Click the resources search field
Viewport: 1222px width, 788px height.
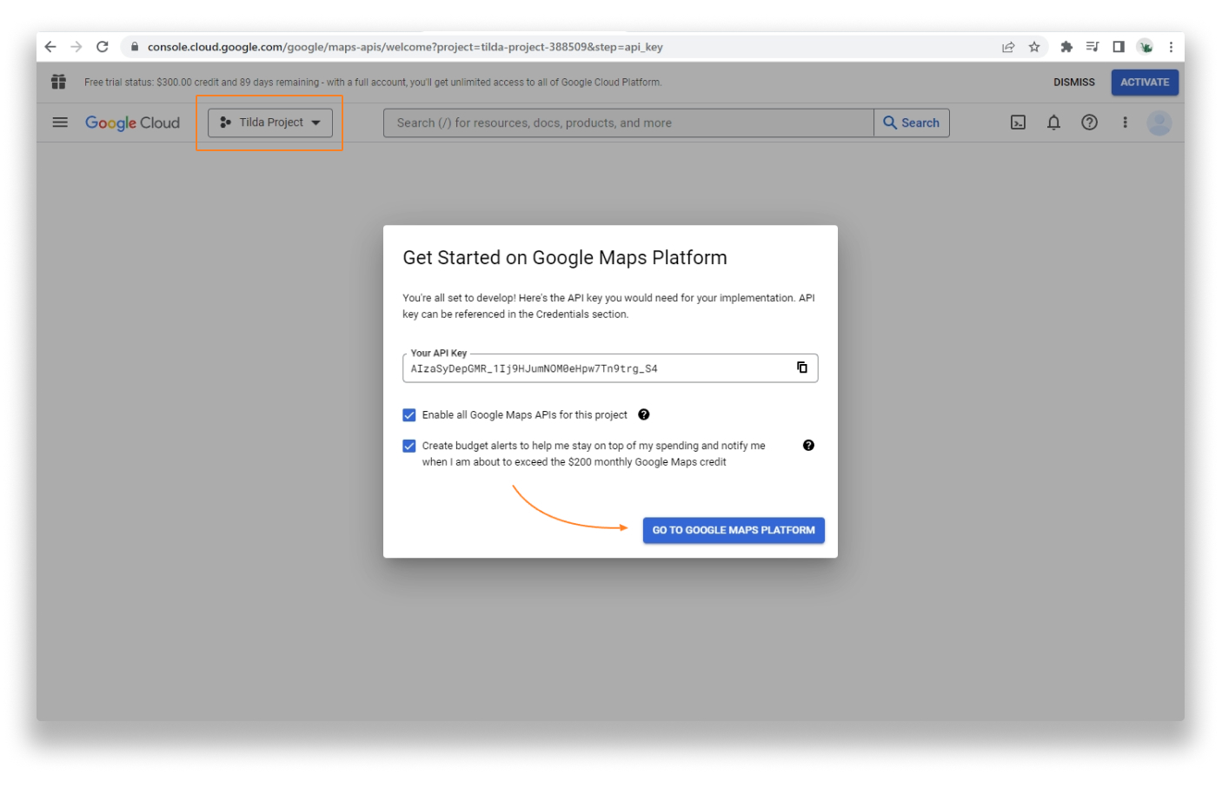click(x=628, y=123)
